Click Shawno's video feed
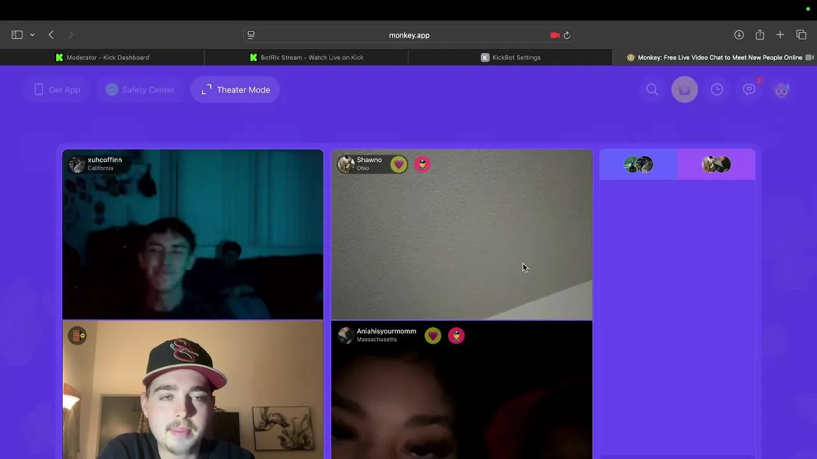Viewport: 817px width, 459px height. click(461, 234)
